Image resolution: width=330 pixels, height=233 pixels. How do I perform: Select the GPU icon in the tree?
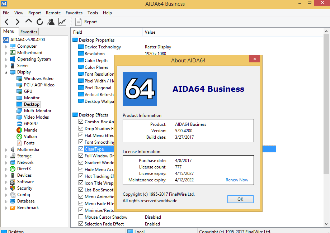pyautogui.click(x=19, y=91)
